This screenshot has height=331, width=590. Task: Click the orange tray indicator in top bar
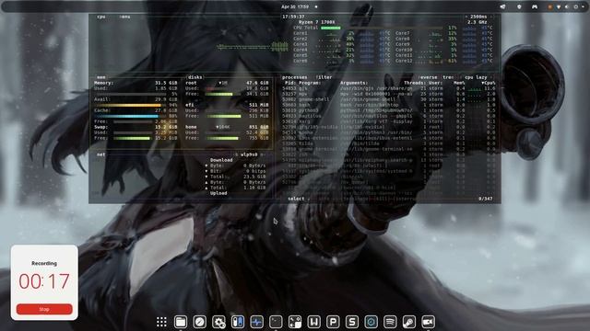click(x=550, y=6)
